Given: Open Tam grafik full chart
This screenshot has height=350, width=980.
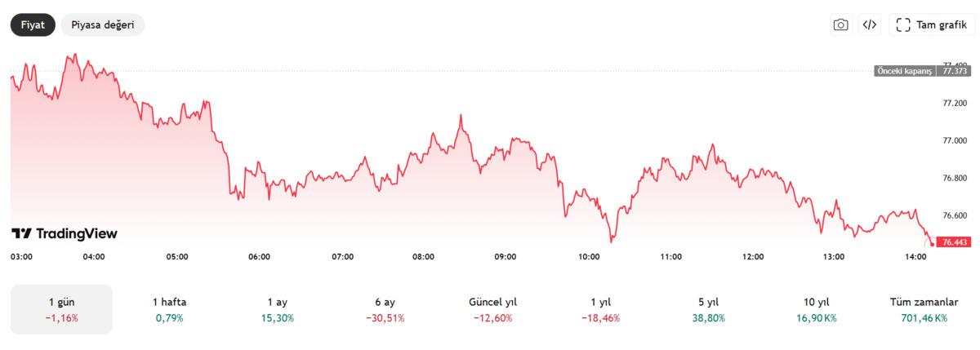Looking at the screenshot, I should point(932,25).
